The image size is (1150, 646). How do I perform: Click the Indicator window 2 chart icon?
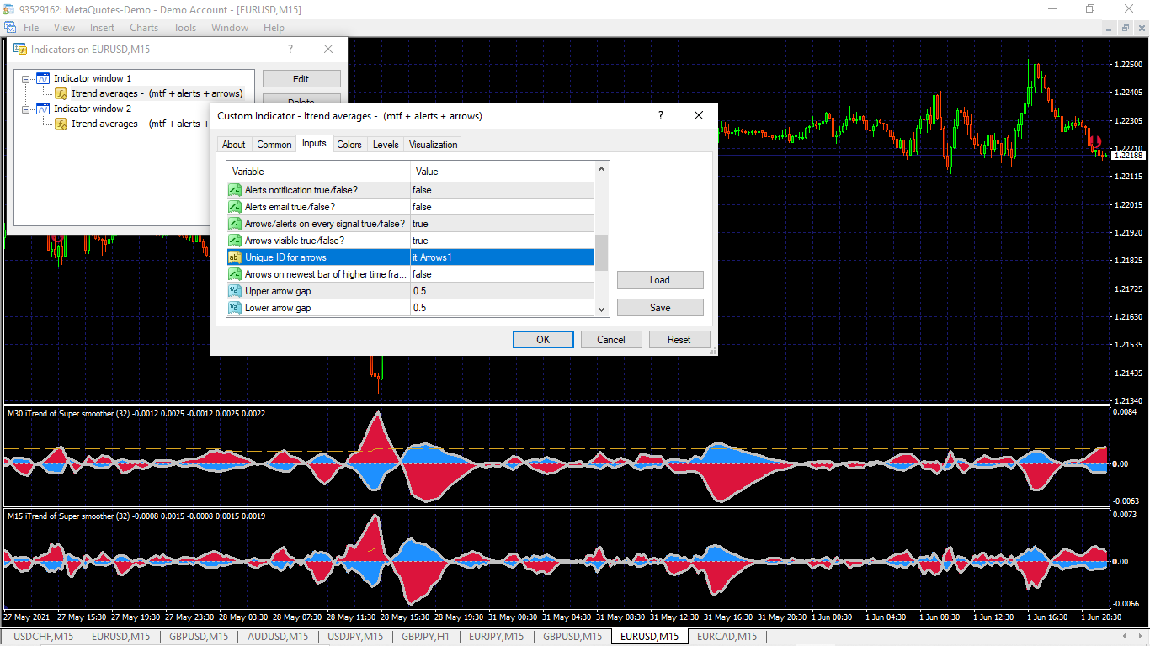(42, 109)
